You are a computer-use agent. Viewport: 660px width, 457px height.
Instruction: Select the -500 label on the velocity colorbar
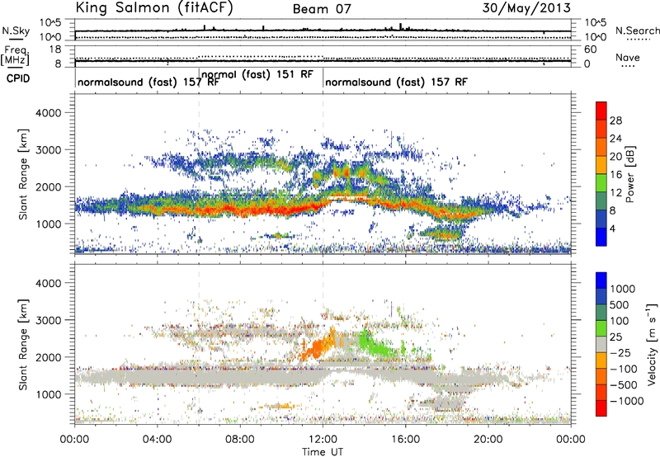click(624, 385)
